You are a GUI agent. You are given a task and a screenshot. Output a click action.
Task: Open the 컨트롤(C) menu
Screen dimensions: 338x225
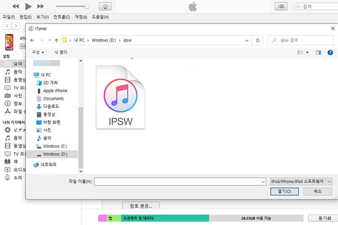coord(62,17)
